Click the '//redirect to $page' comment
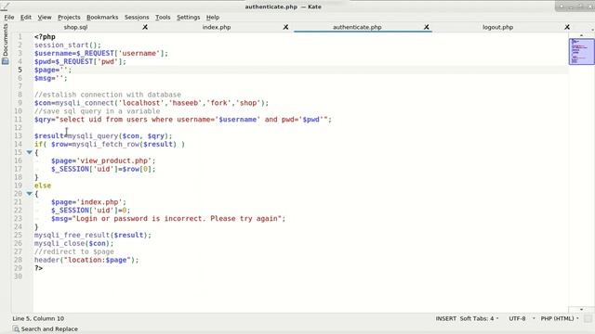 point(74,251)
